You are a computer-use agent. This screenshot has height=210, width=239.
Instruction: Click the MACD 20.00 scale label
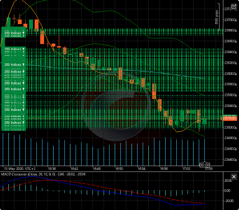[228, 181]
